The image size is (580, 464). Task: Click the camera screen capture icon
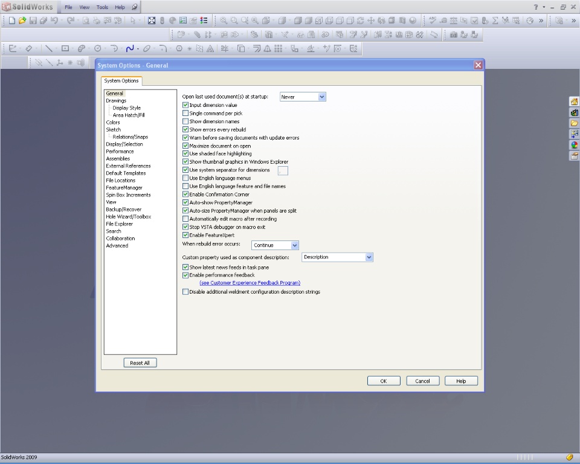pyautogui.click(x=453, y=35)
